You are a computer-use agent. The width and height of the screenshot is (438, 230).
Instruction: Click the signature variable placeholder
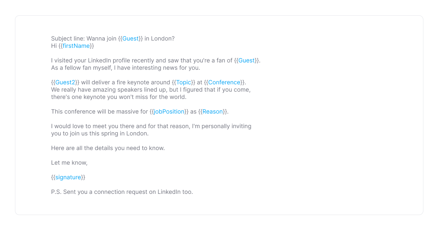(68, 177)
